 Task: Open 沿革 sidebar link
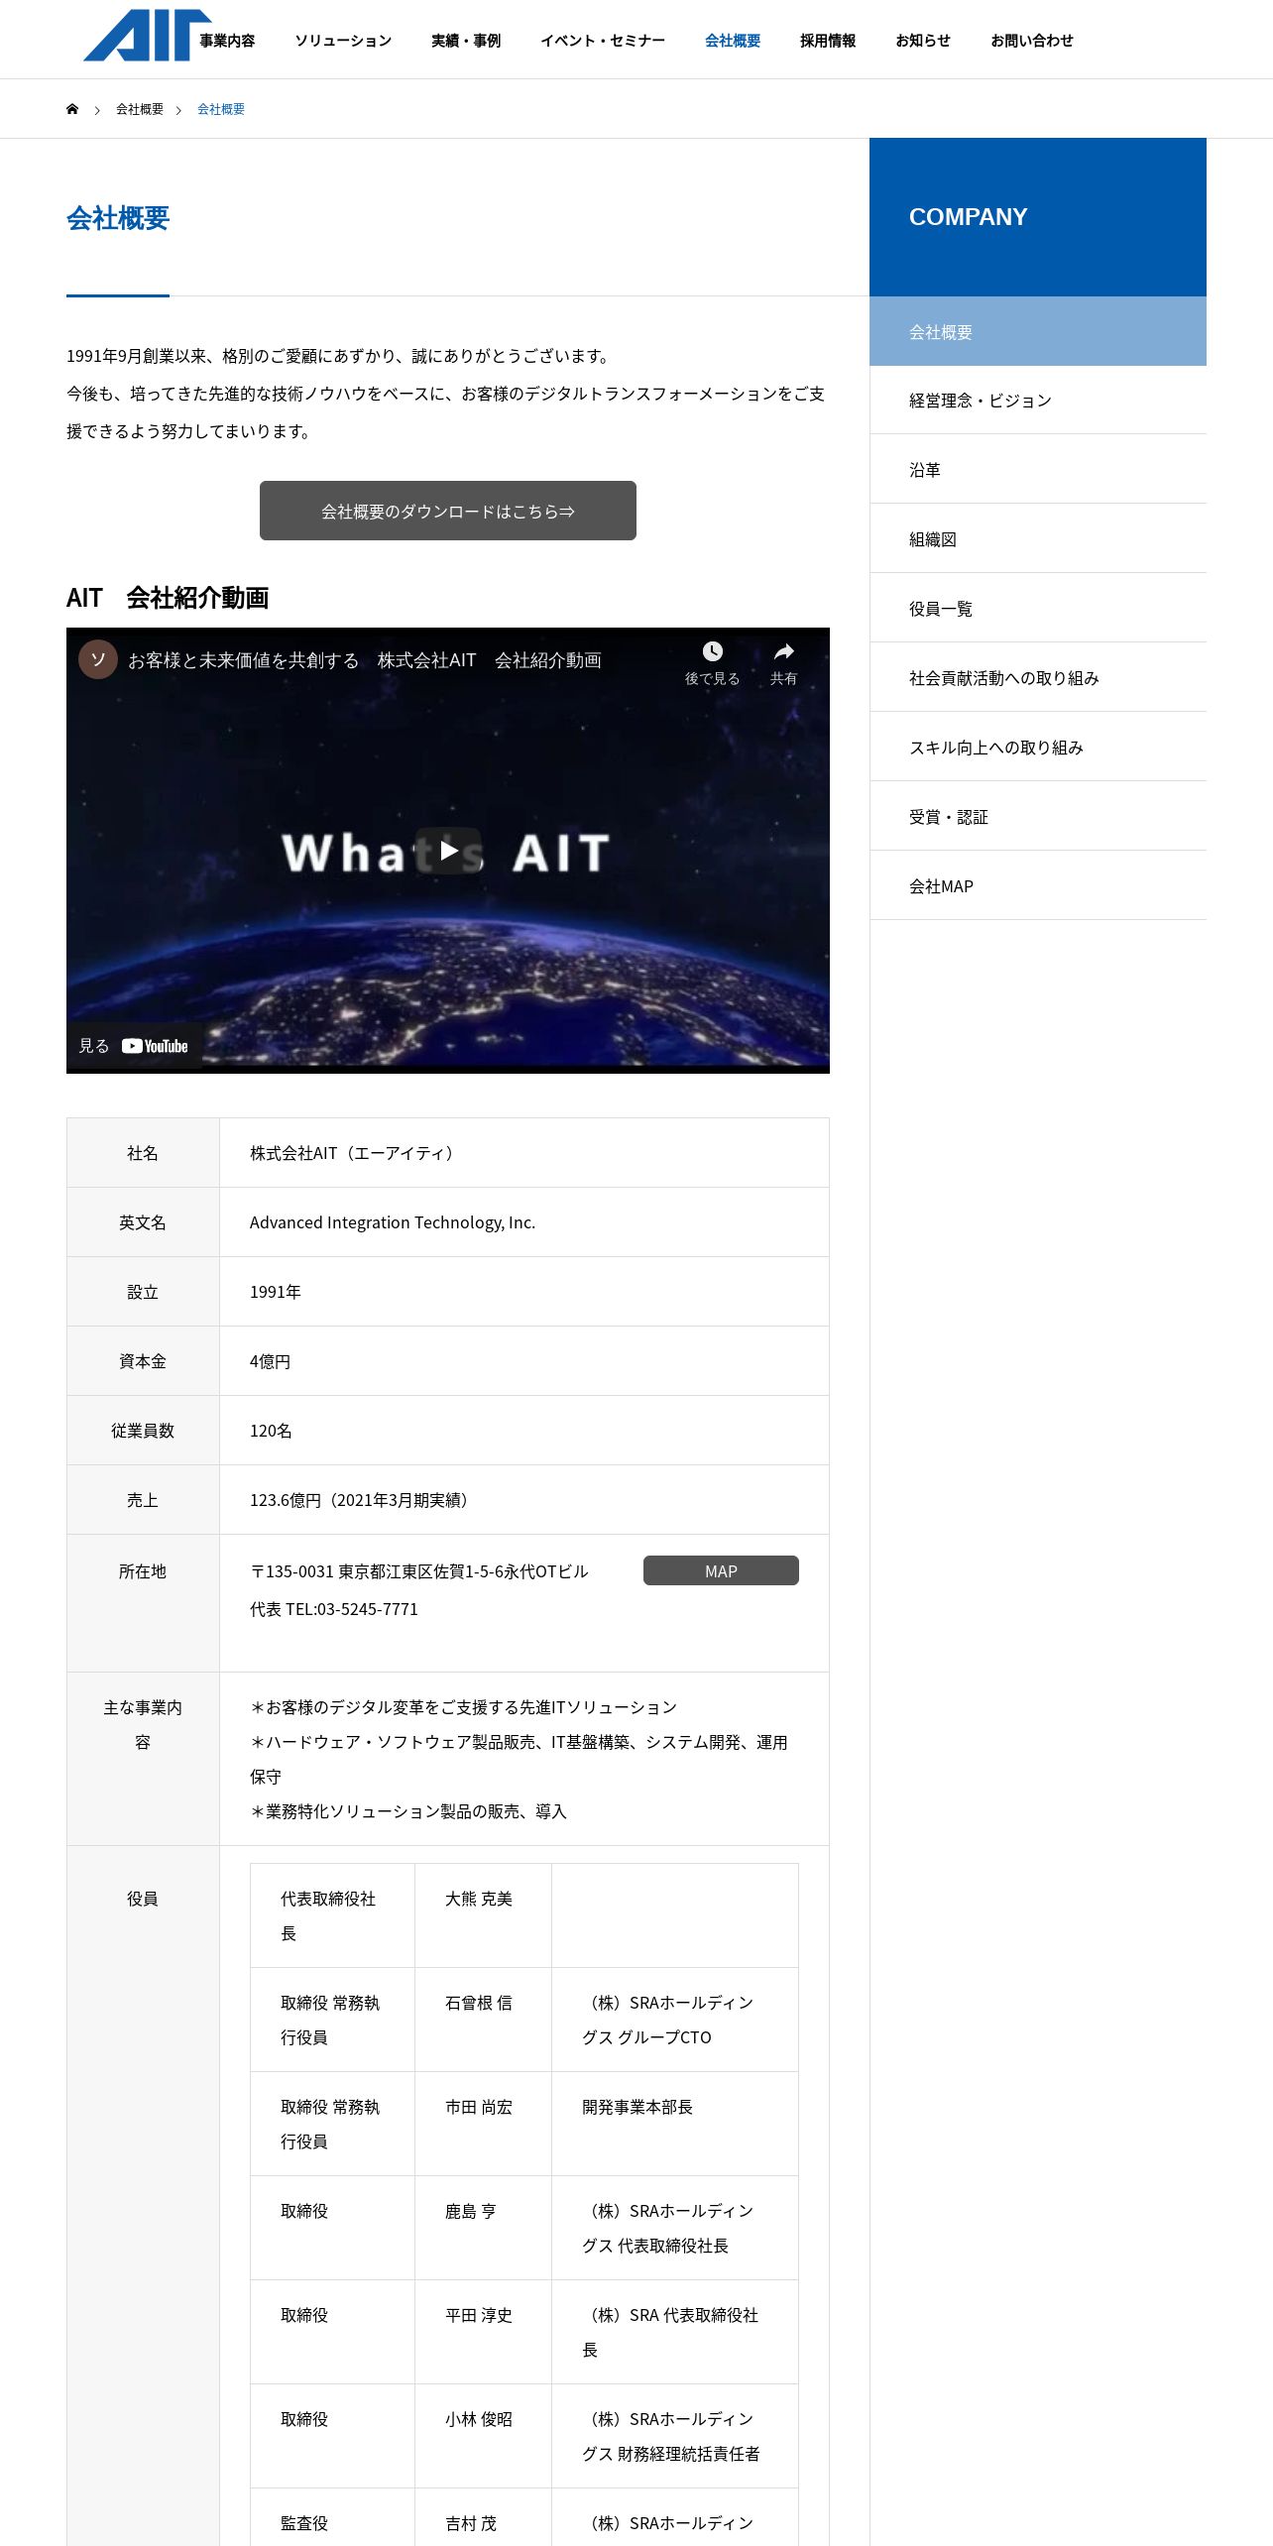[1038, 470]
